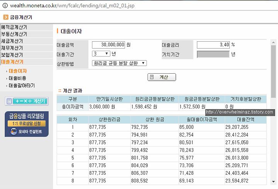
Task: Open the 부동산계산기 menu
Action: [14, 34]
